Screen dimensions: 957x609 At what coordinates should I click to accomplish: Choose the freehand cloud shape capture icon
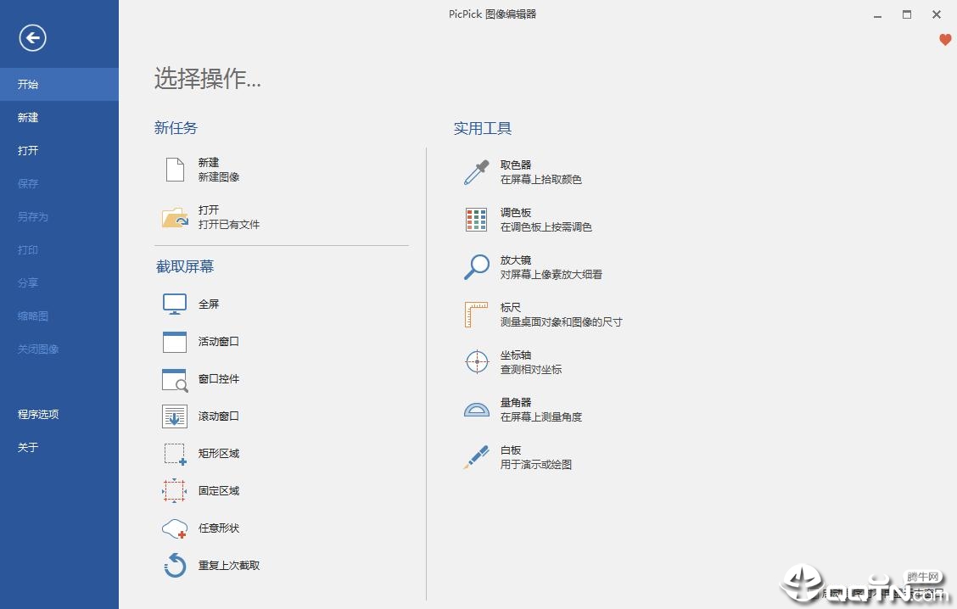[175, 528]
